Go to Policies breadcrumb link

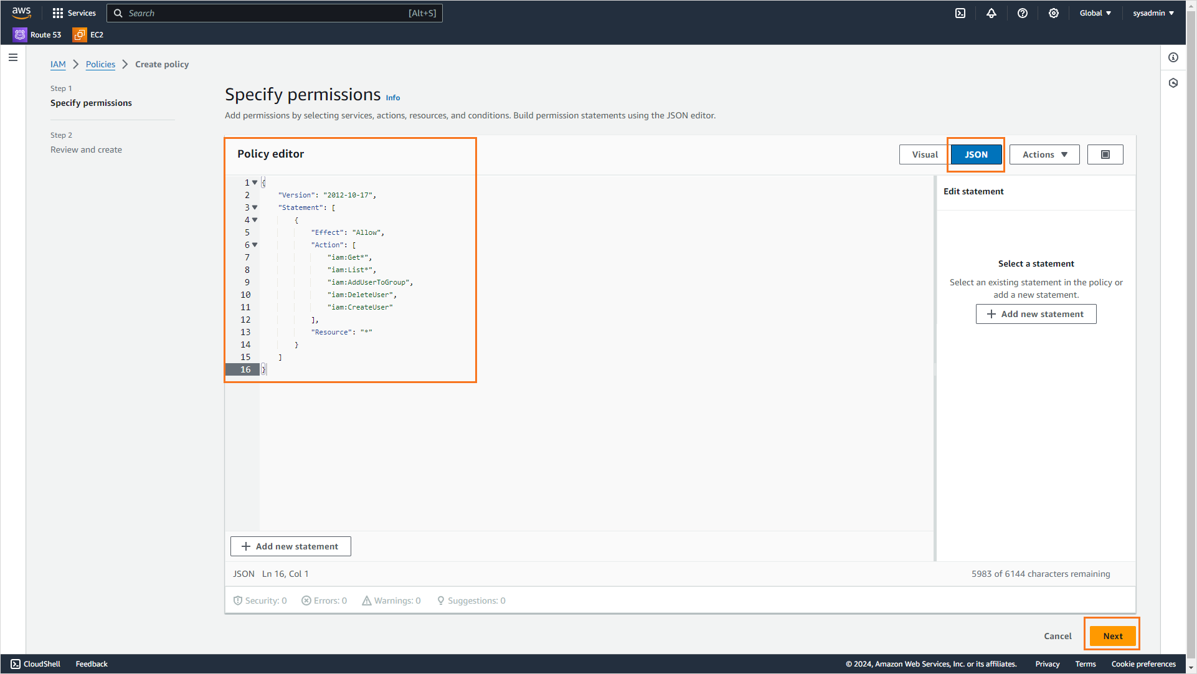pyautogui.click(x=100, y=64)
